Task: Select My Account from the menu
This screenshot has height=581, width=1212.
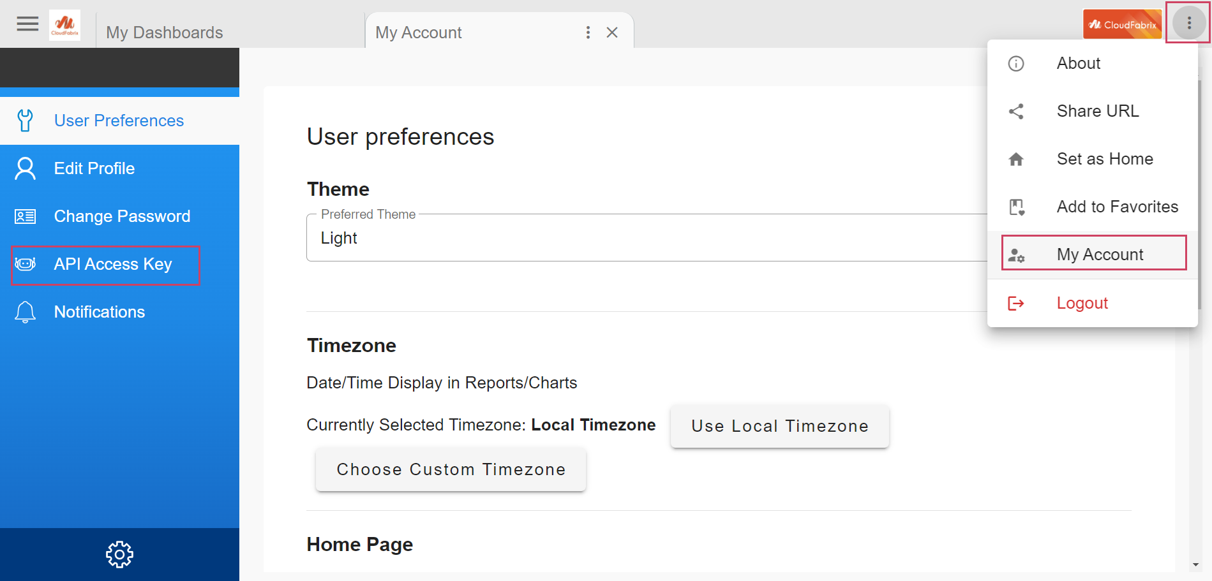Action: 1099,254
